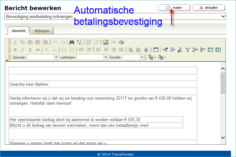Screen dimensions: 236x157
Task: Click the Cut scissors icon
Action: [15, 42]
